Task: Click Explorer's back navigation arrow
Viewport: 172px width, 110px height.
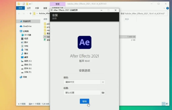Action: click(19, 13)
